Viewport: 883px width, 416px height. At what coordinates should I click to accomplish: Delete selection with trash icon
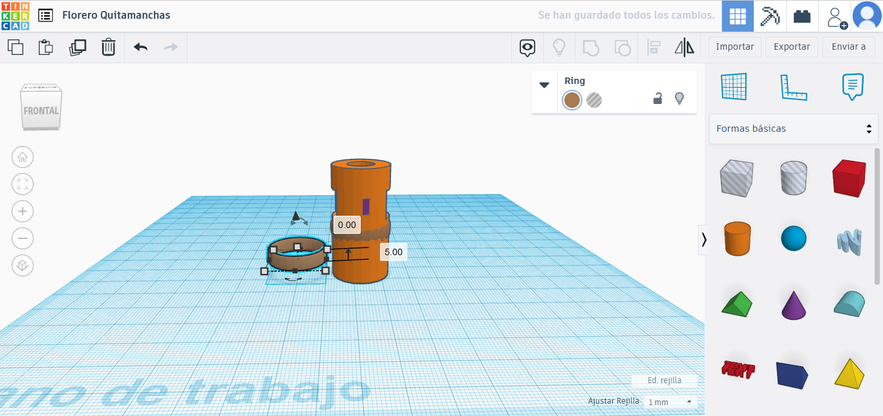click(109, 47)
